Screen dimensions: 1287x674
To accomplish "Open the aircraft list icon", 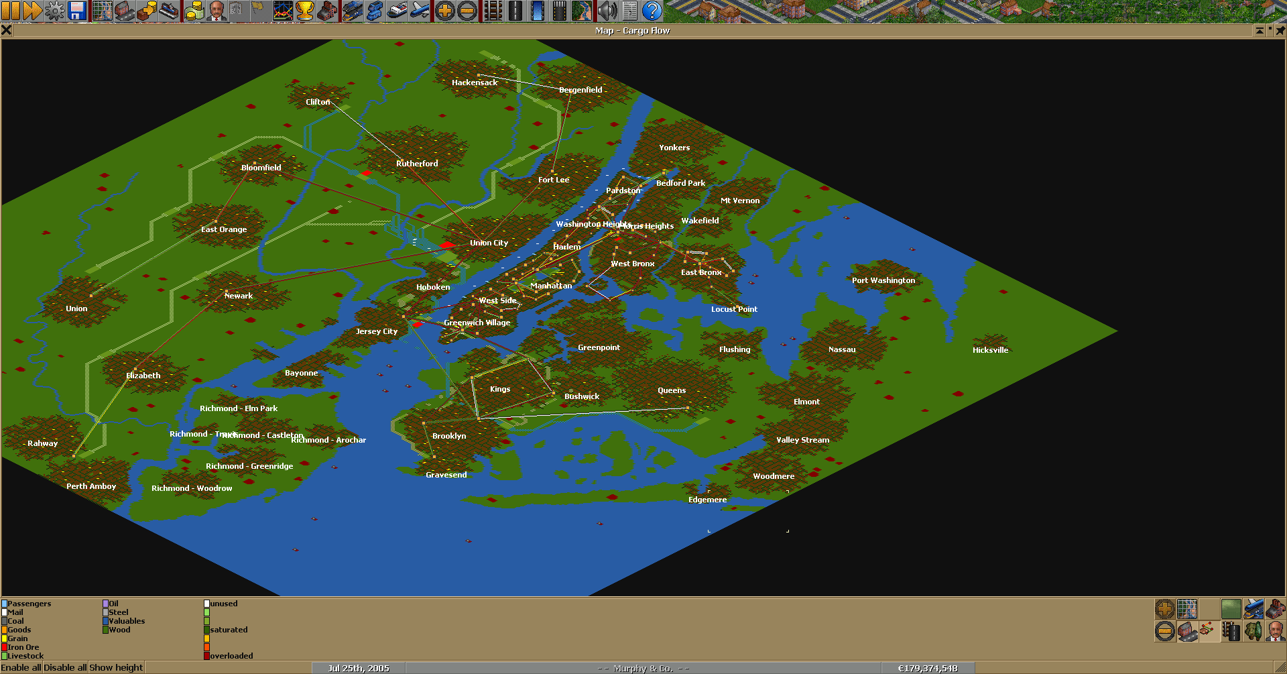I will tap(419, 11).
